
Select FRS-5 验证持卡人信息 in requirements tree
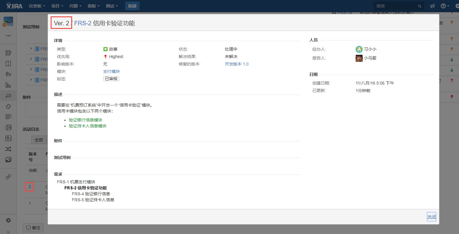(93, 200)
